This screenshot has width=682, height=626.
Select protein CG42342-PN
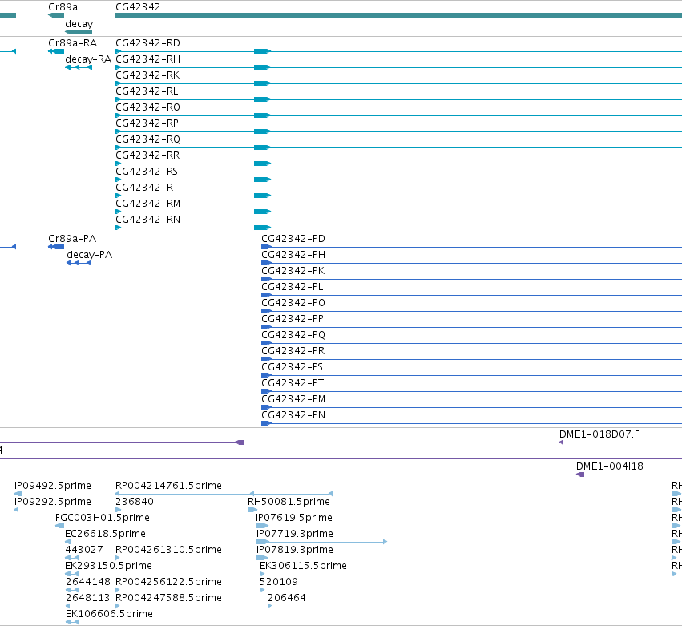293,415
